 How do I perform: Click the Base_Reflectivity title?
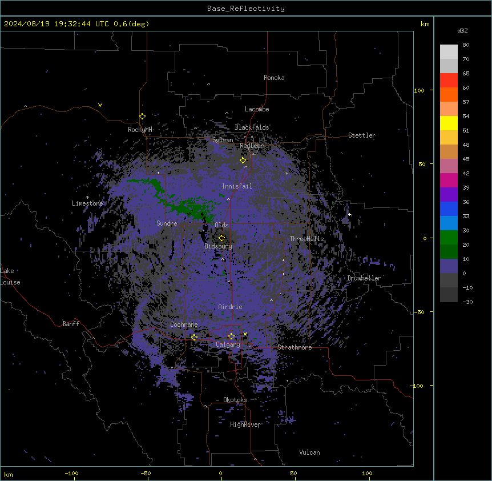246,9
